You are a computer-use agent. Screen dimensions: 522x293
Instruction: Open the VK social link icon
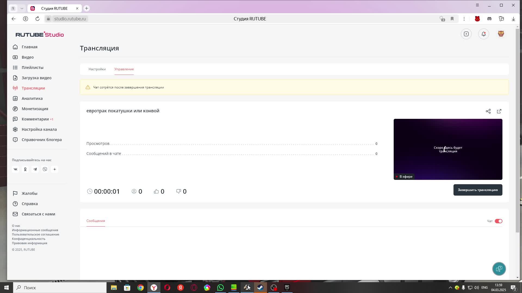(x=15, y=169)
